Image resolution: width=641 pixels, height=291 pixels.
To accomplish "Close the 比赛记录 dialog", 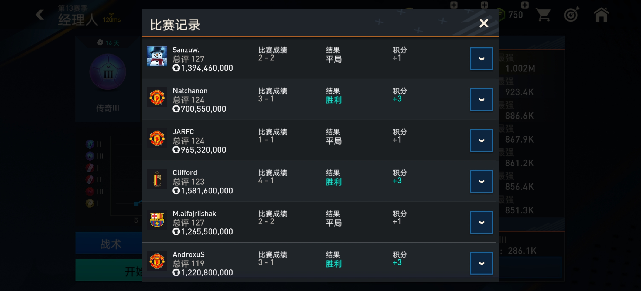I will click(484, 23).
